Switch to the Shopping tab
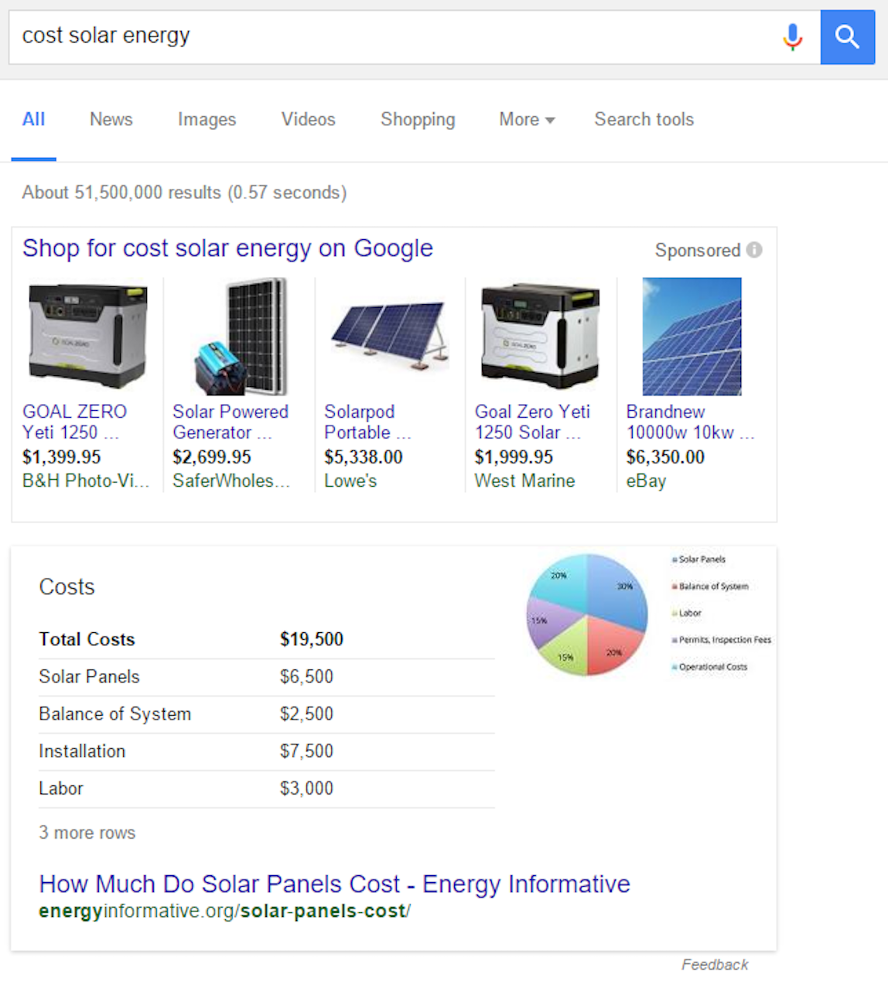Image resolution: width=888 pixels, height=992 pixels. pyautogui.click(x=418, y=120)
